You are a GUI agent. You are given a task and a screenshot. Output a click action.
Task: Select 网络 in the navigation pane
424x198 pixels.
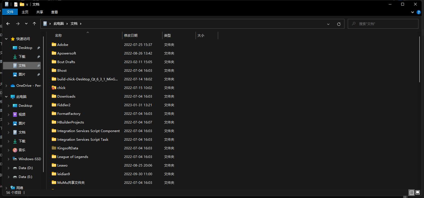[19, 188]
